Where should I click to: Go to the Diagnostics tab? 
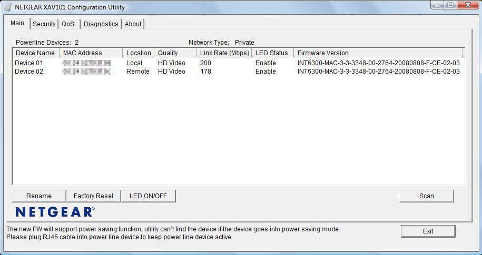(x=101, y=24)
